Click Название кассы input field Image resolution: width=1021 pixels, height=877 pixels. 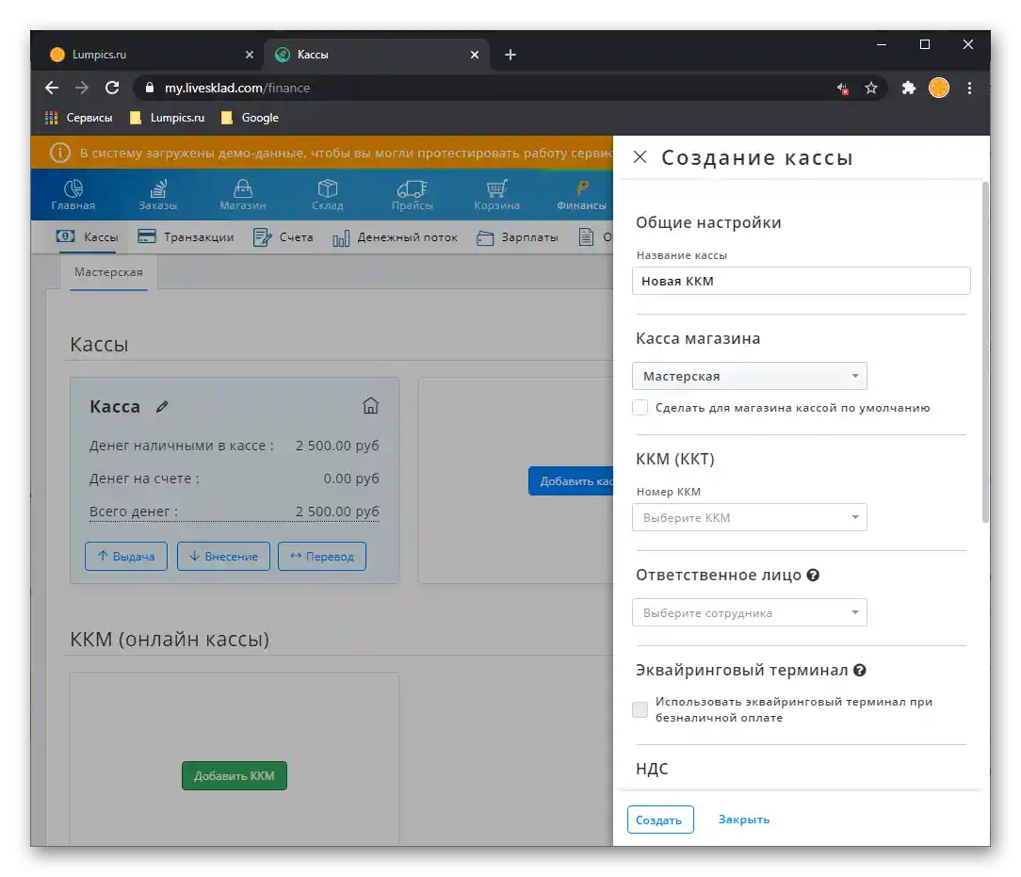(801, 281)
